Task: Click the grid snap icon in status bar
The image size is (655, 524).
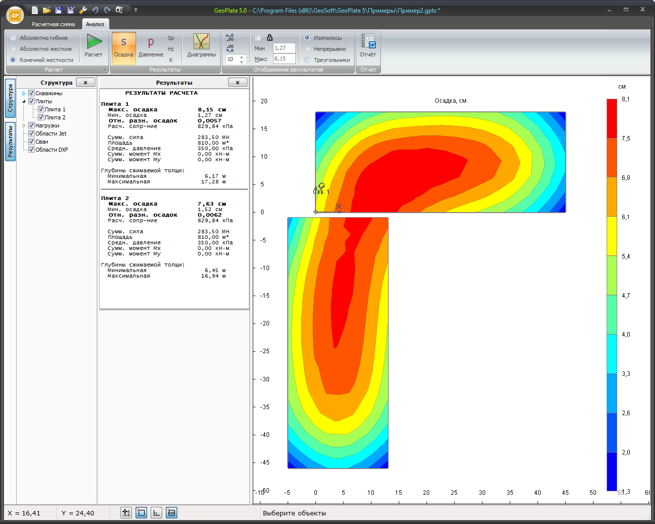Action: pos(126,513)
